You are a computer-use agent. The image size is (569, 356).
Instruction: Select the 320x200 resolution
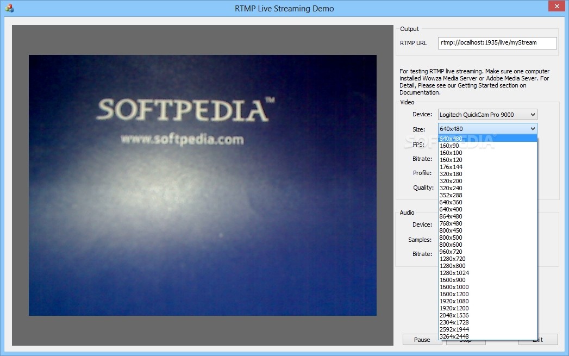487,181
